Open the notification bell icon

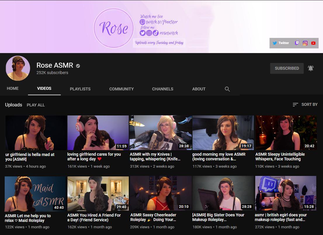310,68
